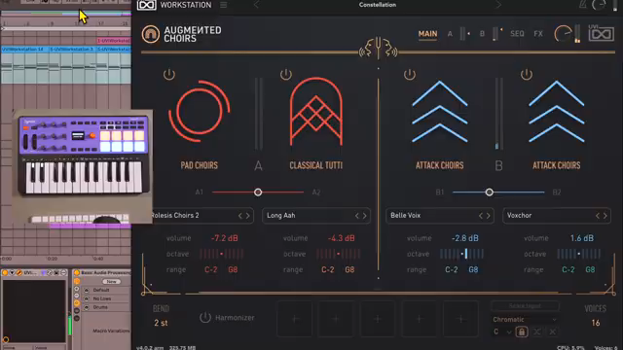This screenshot has height=350, width=623.
Task: Click the 2 st bend value
Action: [161, 323]
